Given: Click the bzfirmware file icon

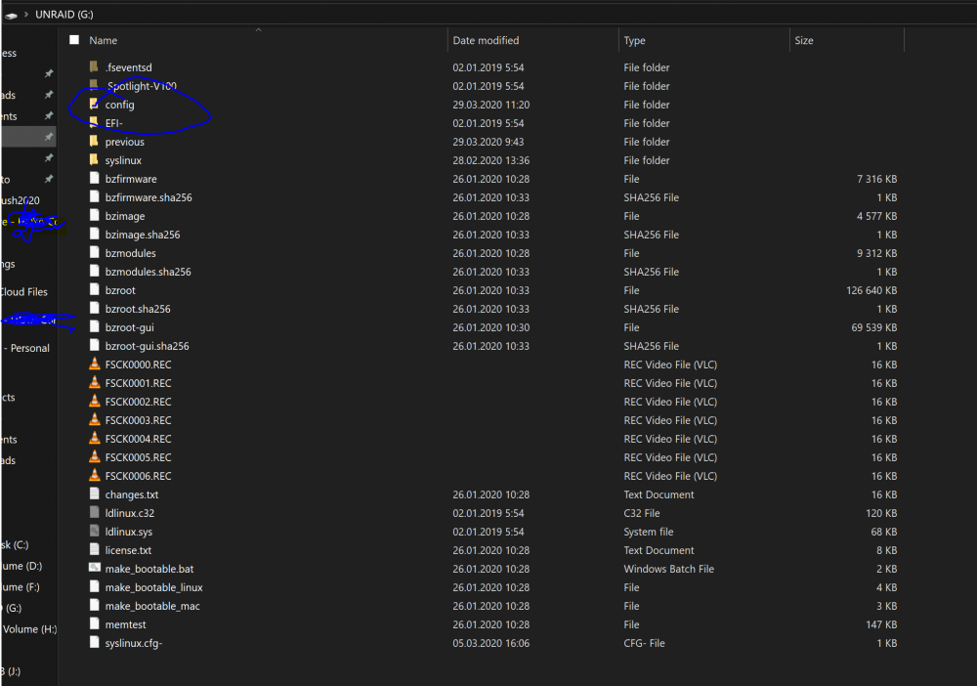Looking at the screenshot, I should click(x=94, y=178).
